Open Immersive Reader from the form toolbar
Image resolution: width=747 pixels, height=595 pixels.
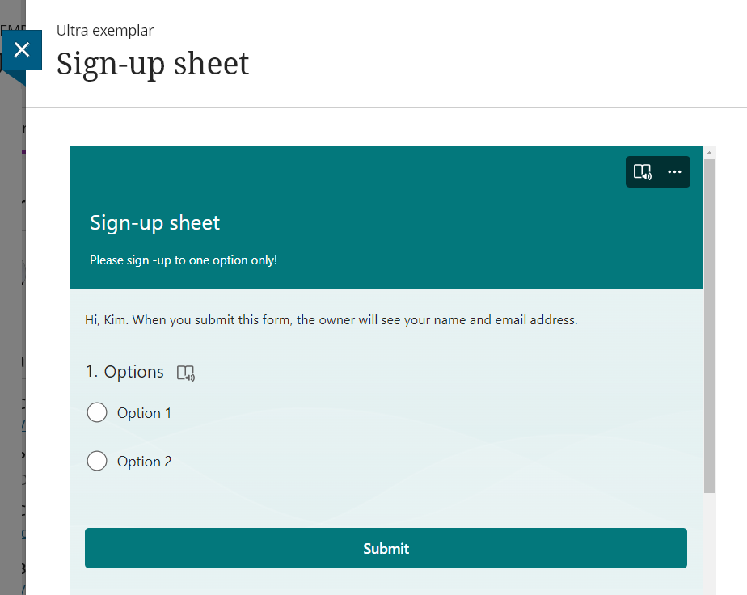click(643, 171)
